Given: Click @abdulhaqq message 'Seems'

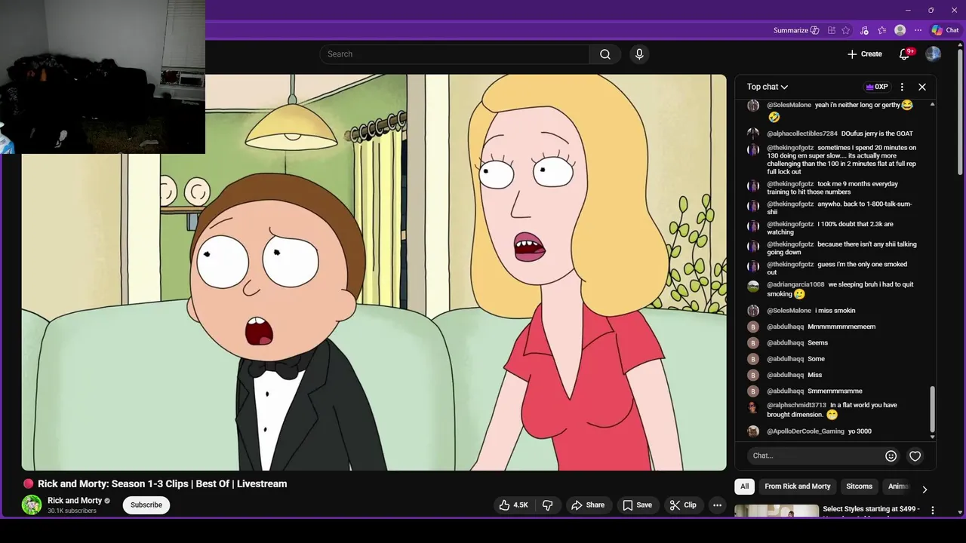Looking at the screenshot, I should [x=817, y=343].
